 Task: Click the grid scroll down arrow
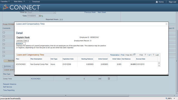pos(159,66)
